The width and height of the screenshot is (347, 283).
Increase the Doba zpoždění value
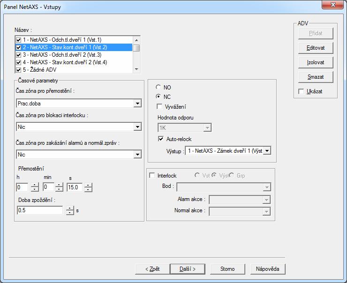click(x=70, y=209)
